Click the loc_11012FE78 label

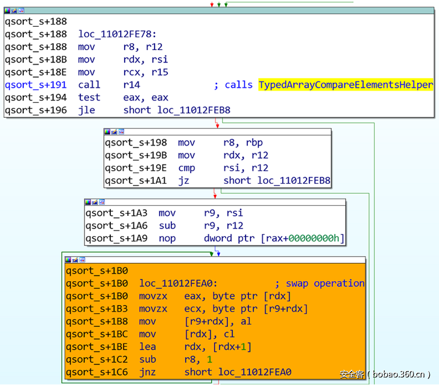[x=115, y=34]
